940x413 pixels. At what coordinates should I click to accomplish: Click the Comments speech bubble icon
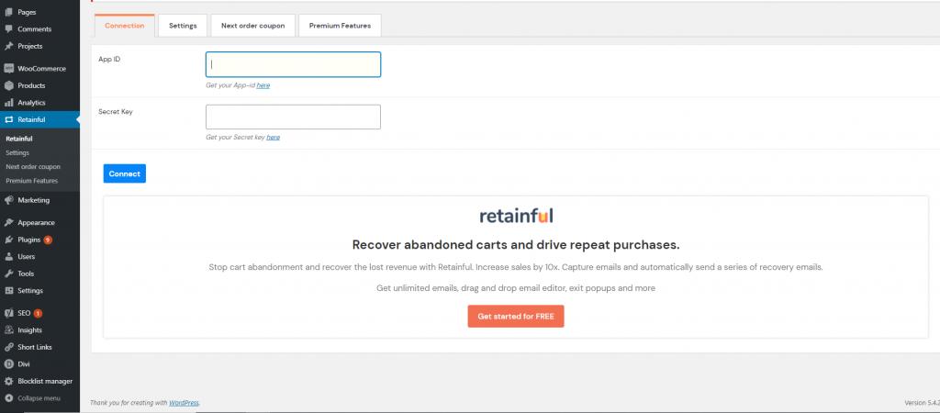8,28
